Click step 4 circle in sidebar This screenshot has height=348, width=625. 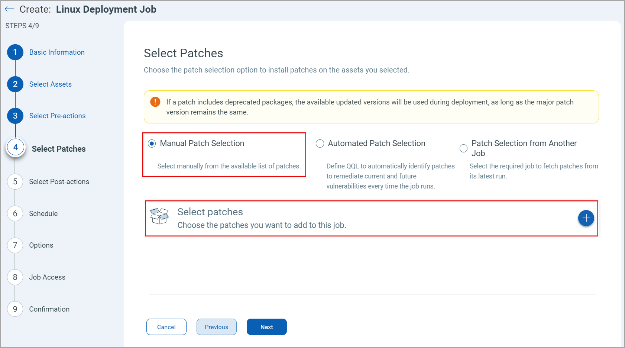pyautogui.click(x=16, y=148)
